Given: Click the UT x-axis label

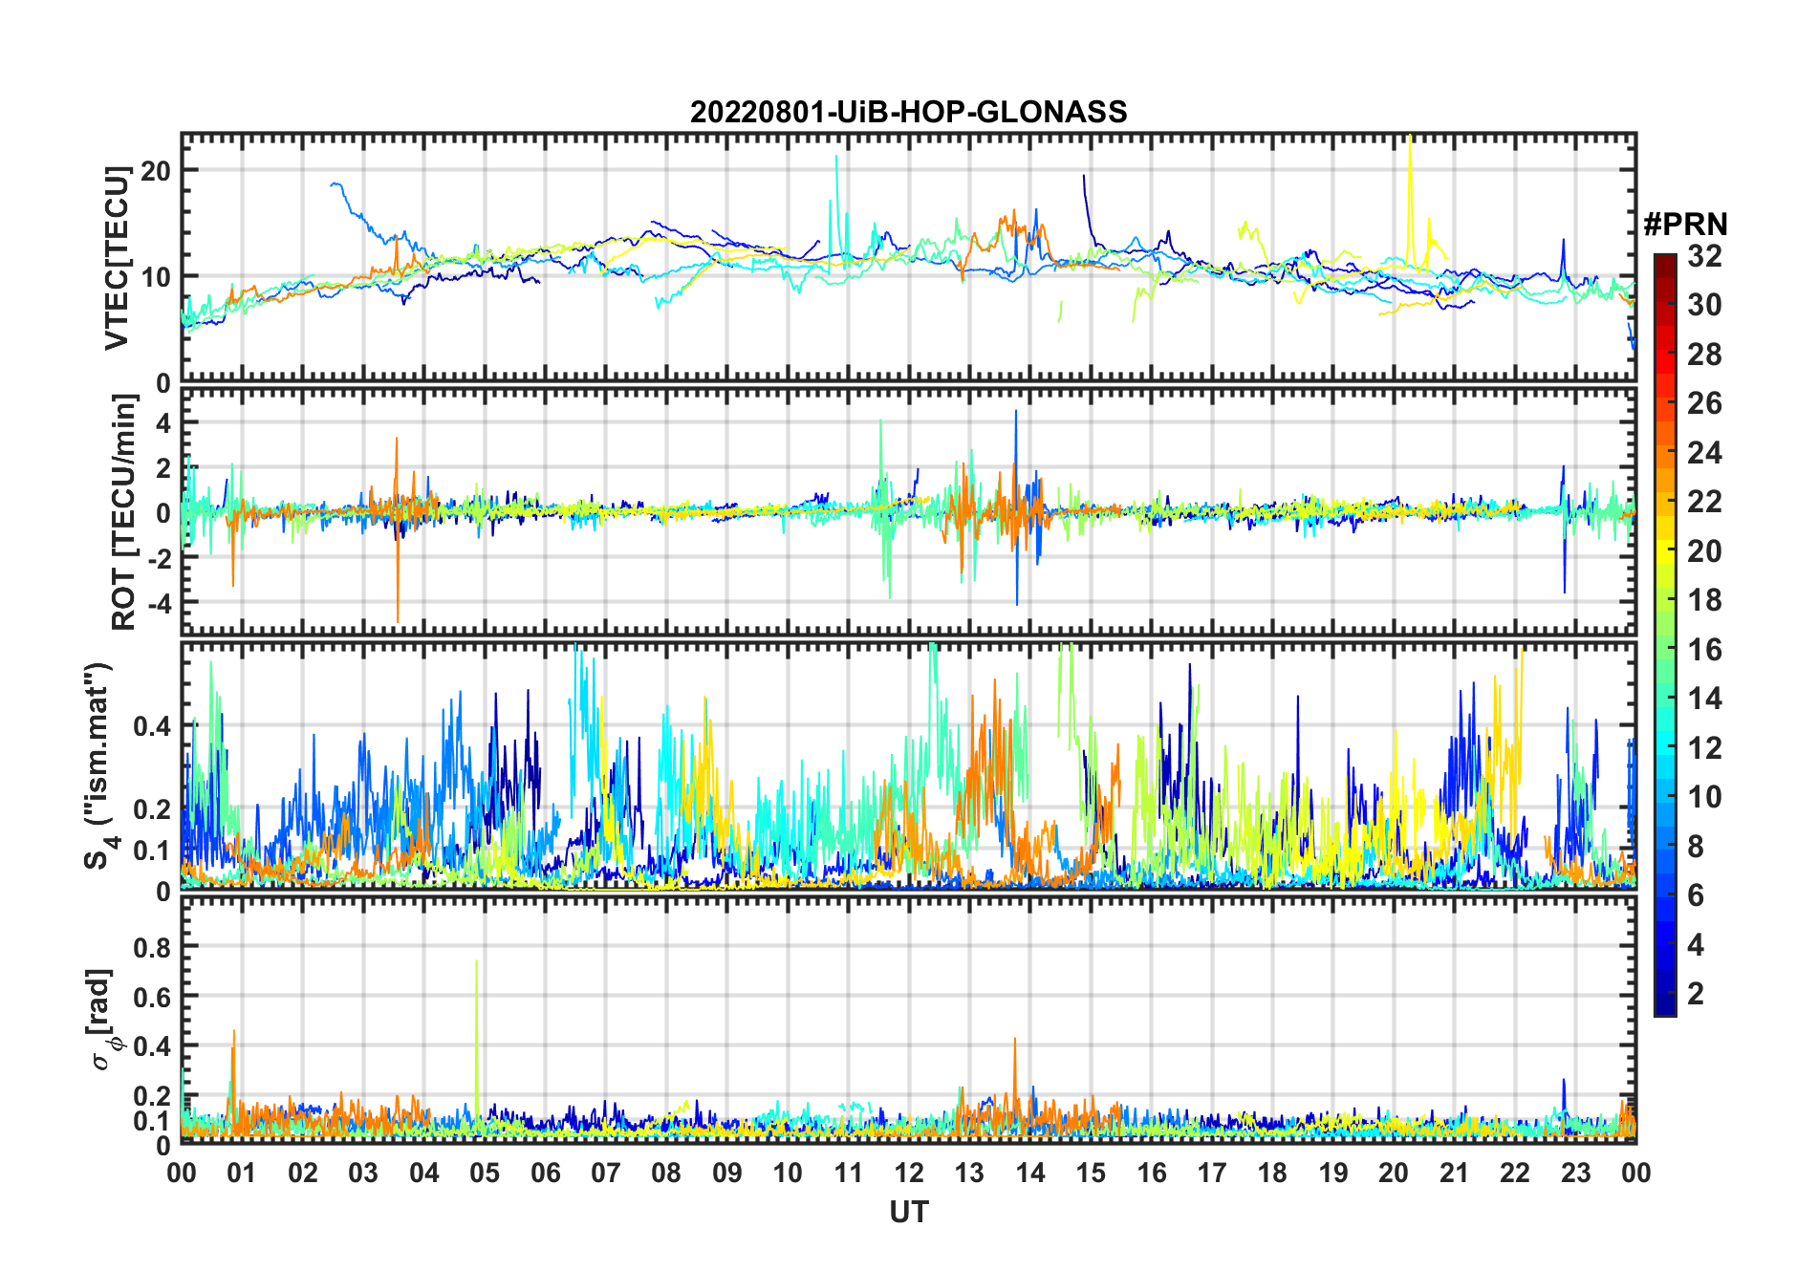Looking at the screenshot, I should click(x=909, y=1212).
